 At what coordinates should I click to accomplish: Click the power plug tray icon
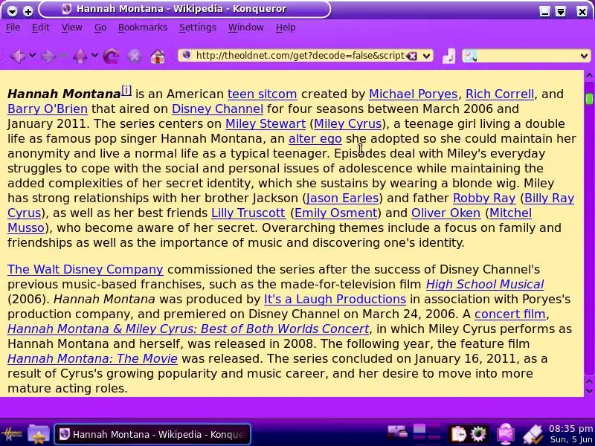533,434
